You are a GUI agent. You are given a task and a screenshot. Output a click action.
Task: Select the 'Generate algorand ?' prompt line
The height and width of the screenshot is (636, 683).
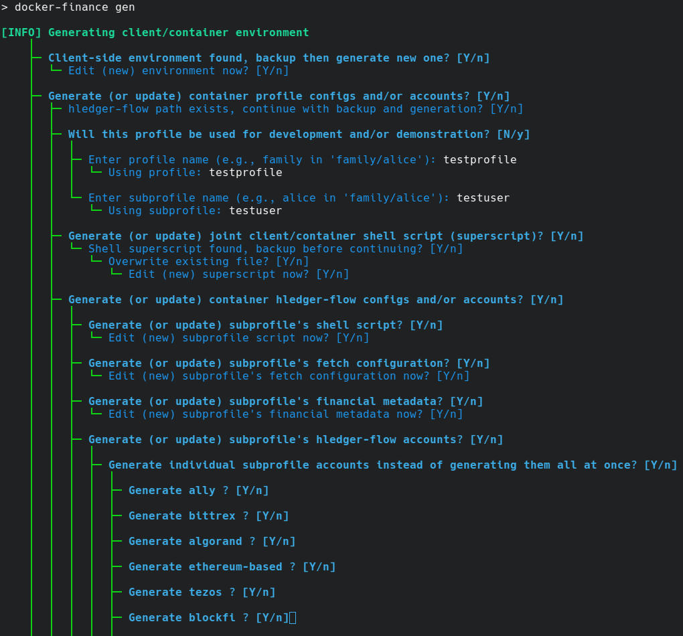[212, 542]
